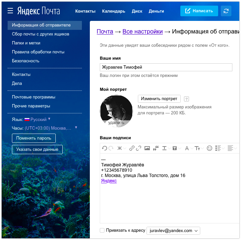
Task: Open Контакты in the settings sidebar
Action: coord(21,74)
